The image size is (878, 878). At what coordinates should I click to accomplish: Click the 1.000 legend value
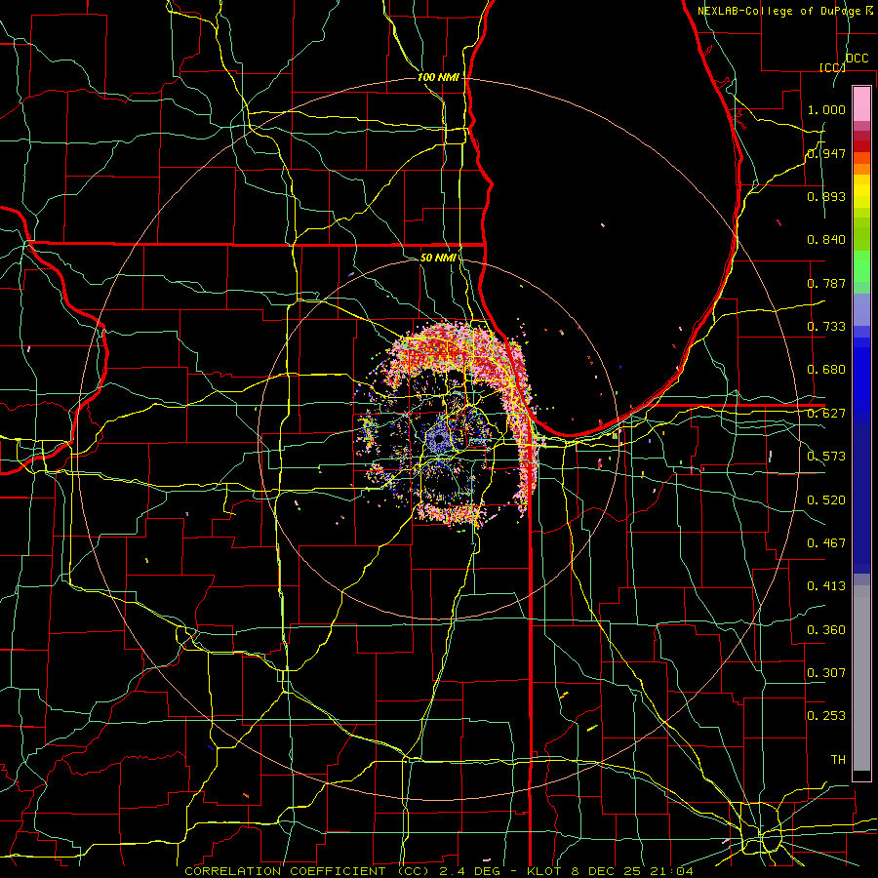[x=826, y=109]
